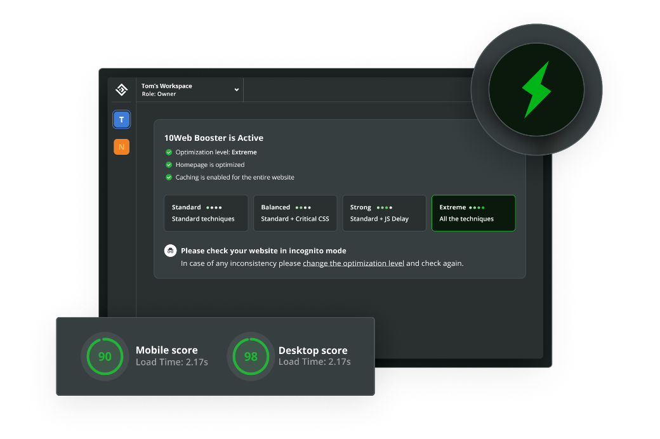Click the Homepage is optimized text
The width and height of the screenshot is (660, 439).
[x=210, y=164]
